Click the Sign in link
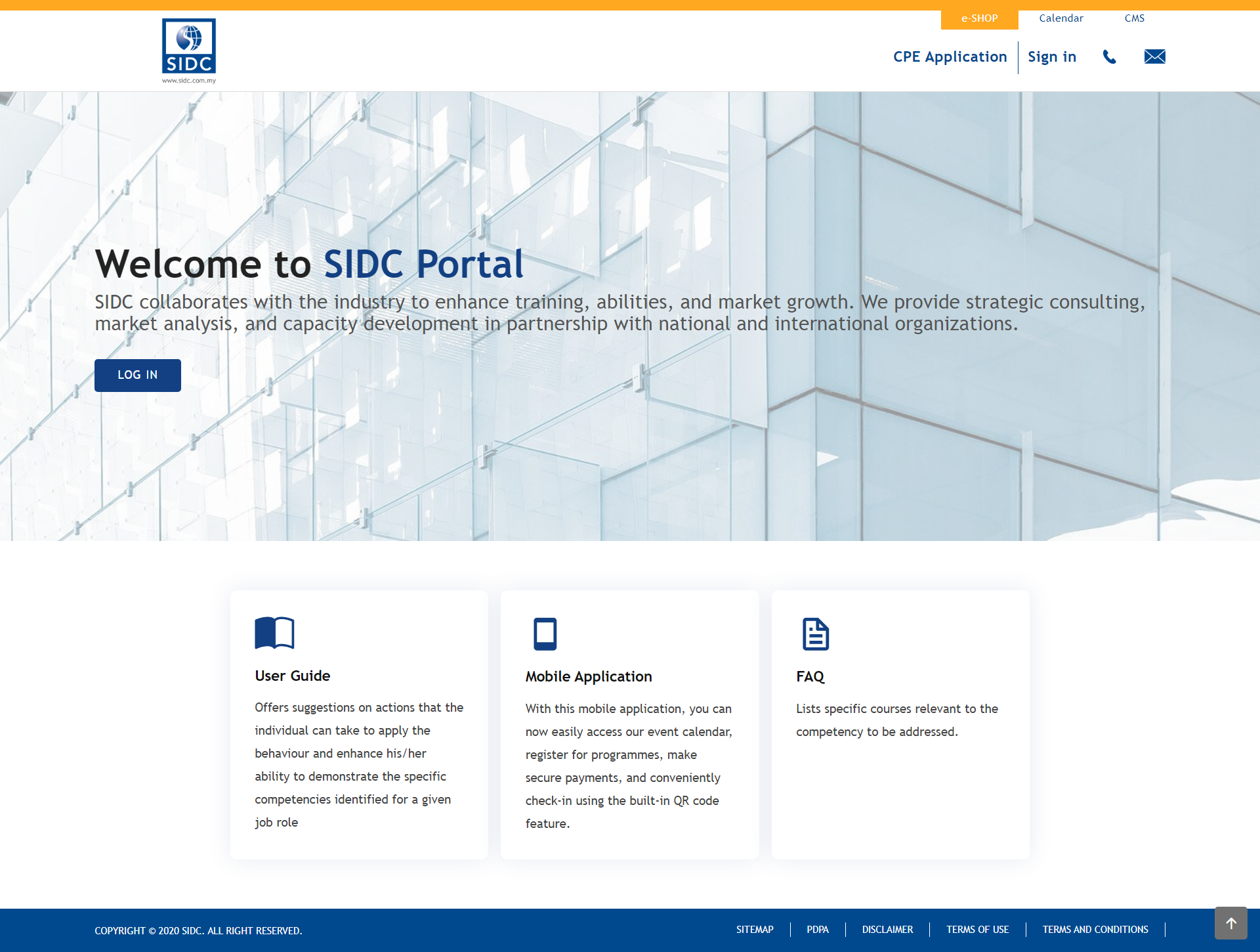 [x=1052, y=57]
